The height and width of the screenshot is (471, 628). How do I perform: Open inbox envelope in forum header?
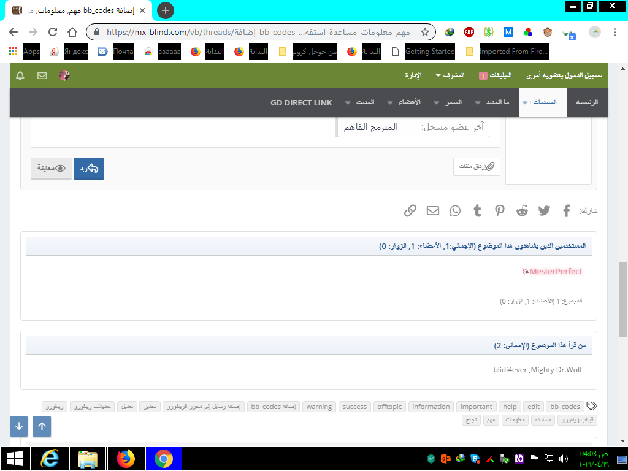click(42, 75)
